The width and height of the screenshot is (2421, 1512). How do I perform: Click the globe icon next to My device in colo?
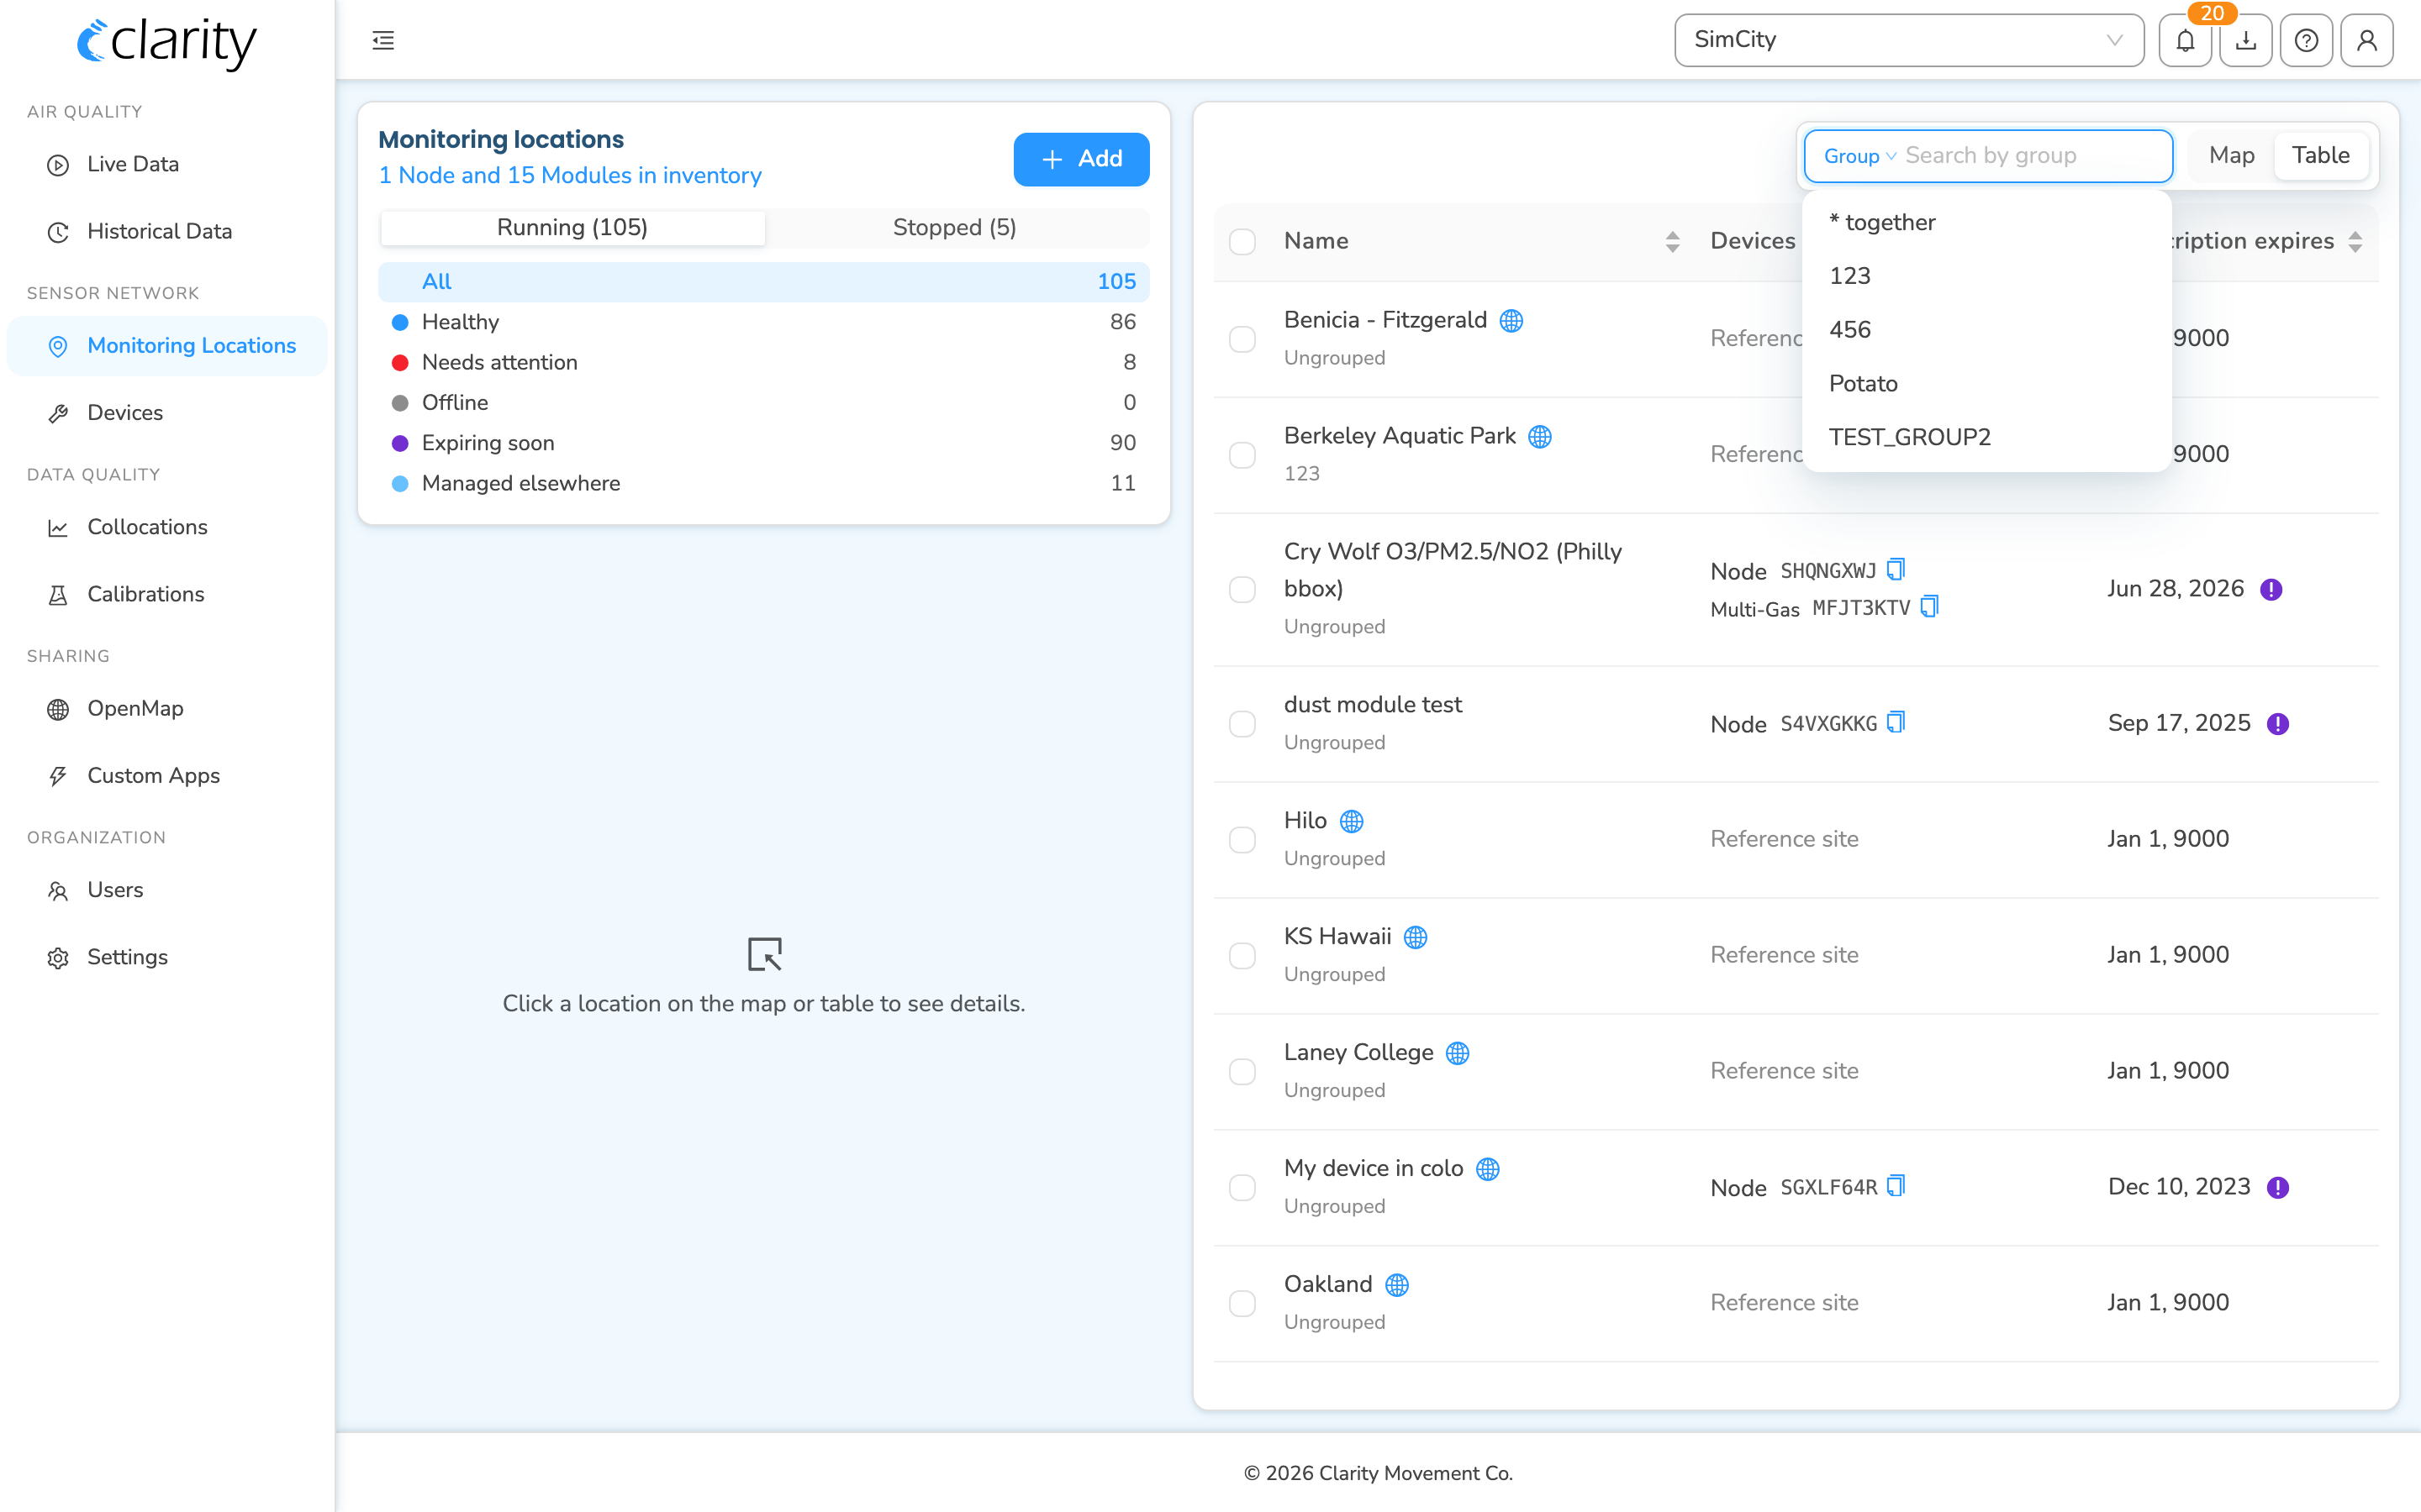1489,1169
